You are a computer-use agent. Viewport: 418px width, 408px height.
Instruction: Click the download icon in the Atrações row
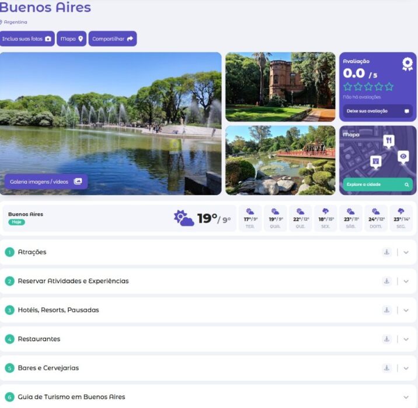click(386, 252)
